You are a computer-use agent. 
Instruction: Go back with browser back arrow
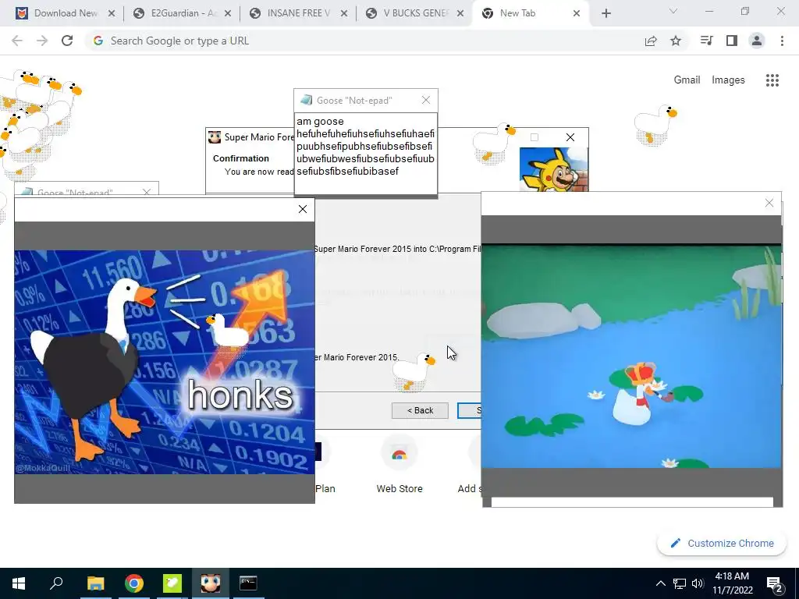coord(17,41)
